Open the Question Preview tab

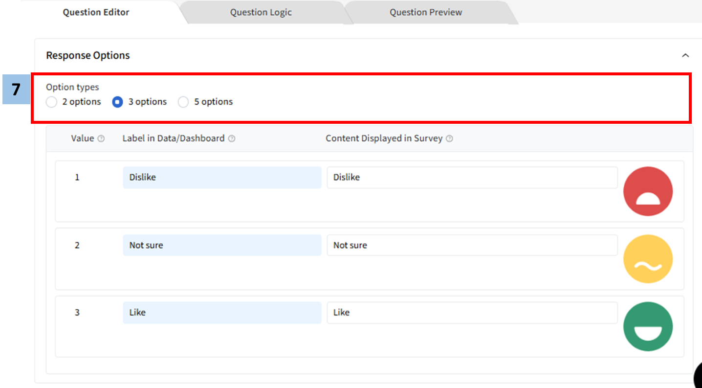pos(425,12)
